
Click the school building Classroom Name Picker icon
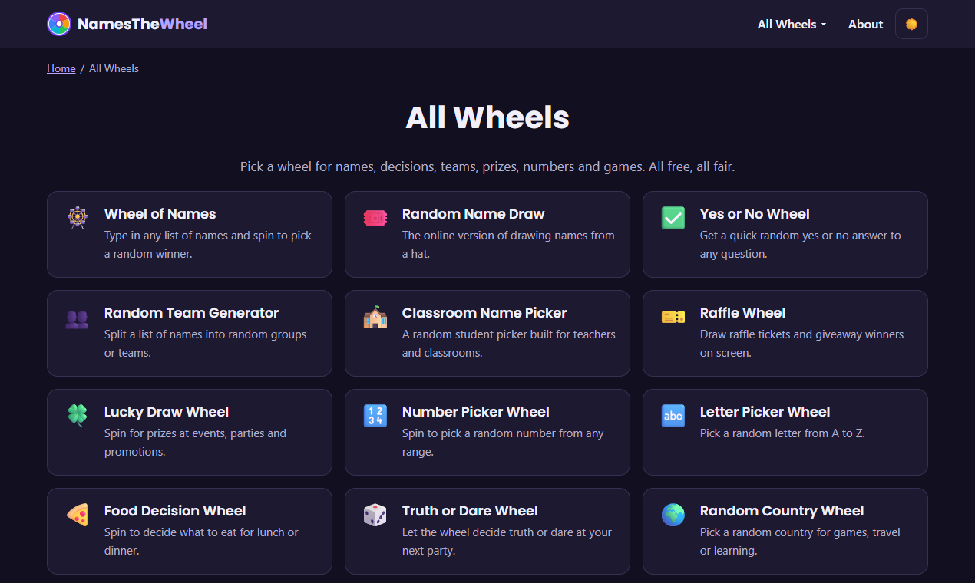[375, 317]
